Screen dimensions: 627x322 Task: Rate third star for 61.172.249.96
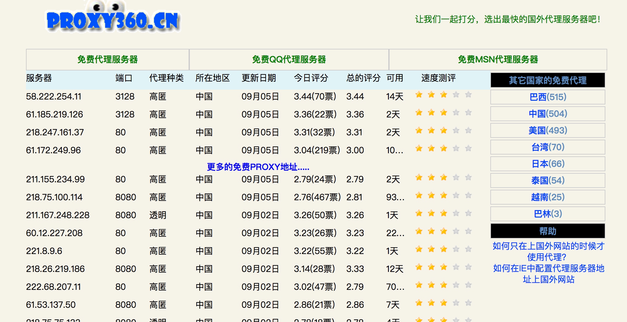coord(444,148)
